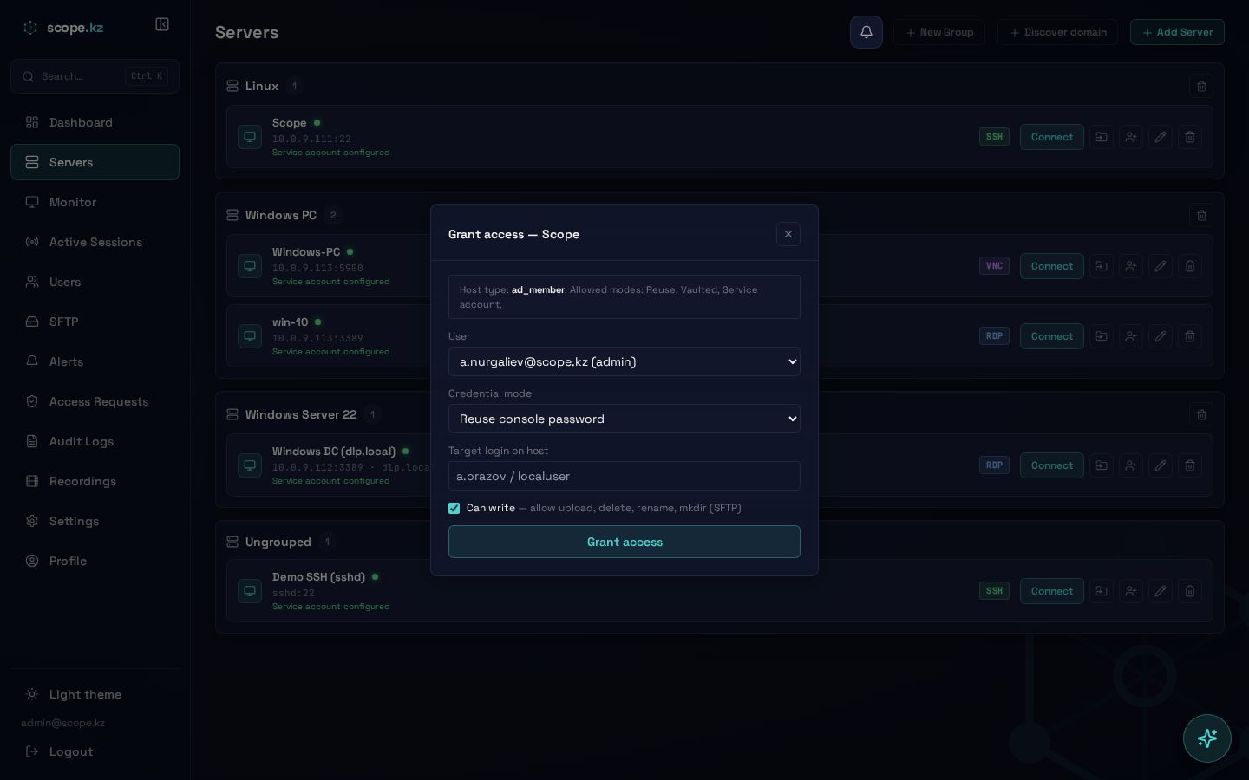Open Profile in the sidebar

coord(95,561)
